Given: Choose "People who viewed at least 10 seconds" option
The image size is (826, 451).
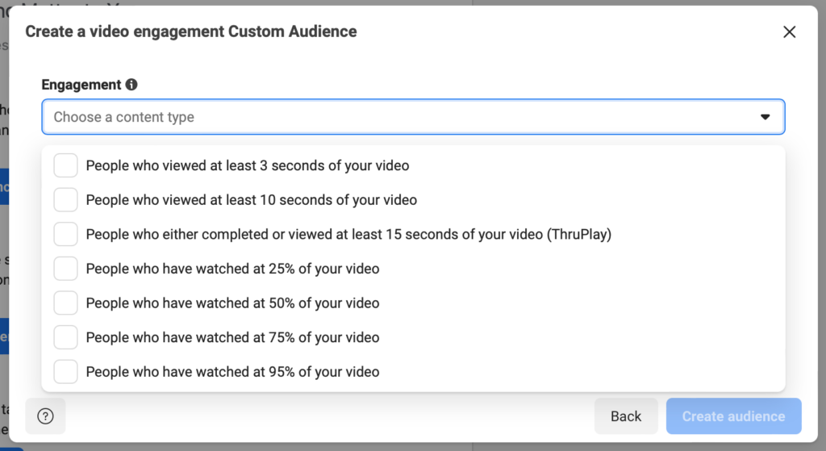Looking at the screenshot, I should point(251,200).
